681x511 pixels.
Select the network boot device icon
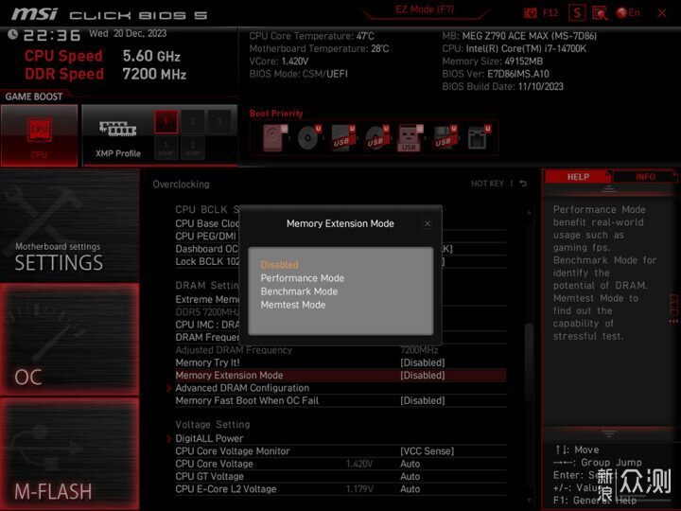tap(479, 138)
